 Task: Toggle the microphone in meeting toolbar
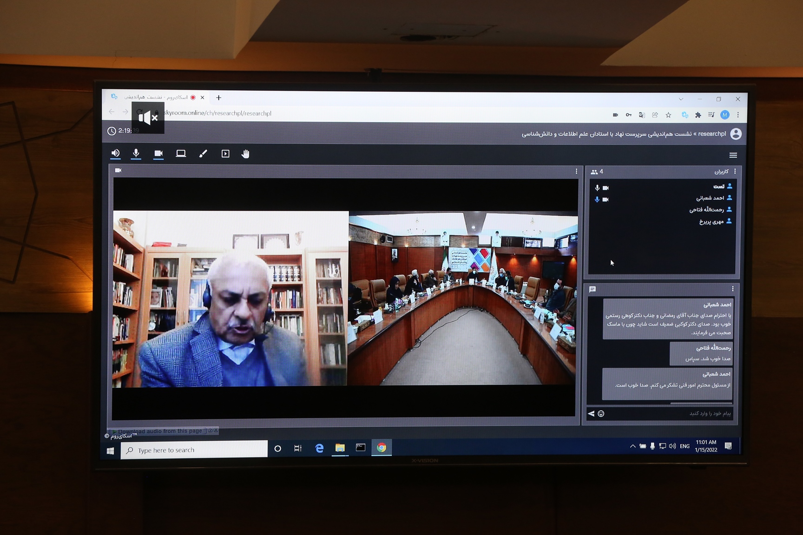pyautogui.click(x=136, y=153)
